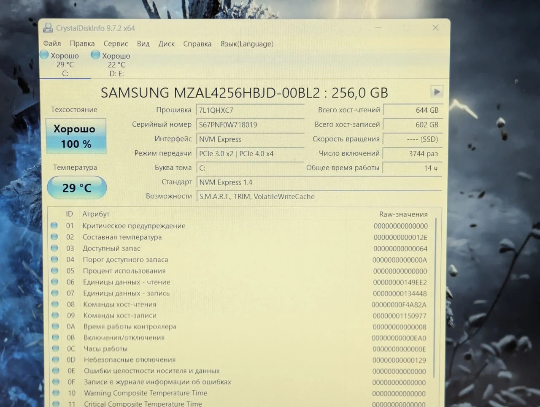Image resolution: width=540 pixels, height=407 pixels.
Task: Click status icon for Процент использования row
Action: tap(54, 270)
